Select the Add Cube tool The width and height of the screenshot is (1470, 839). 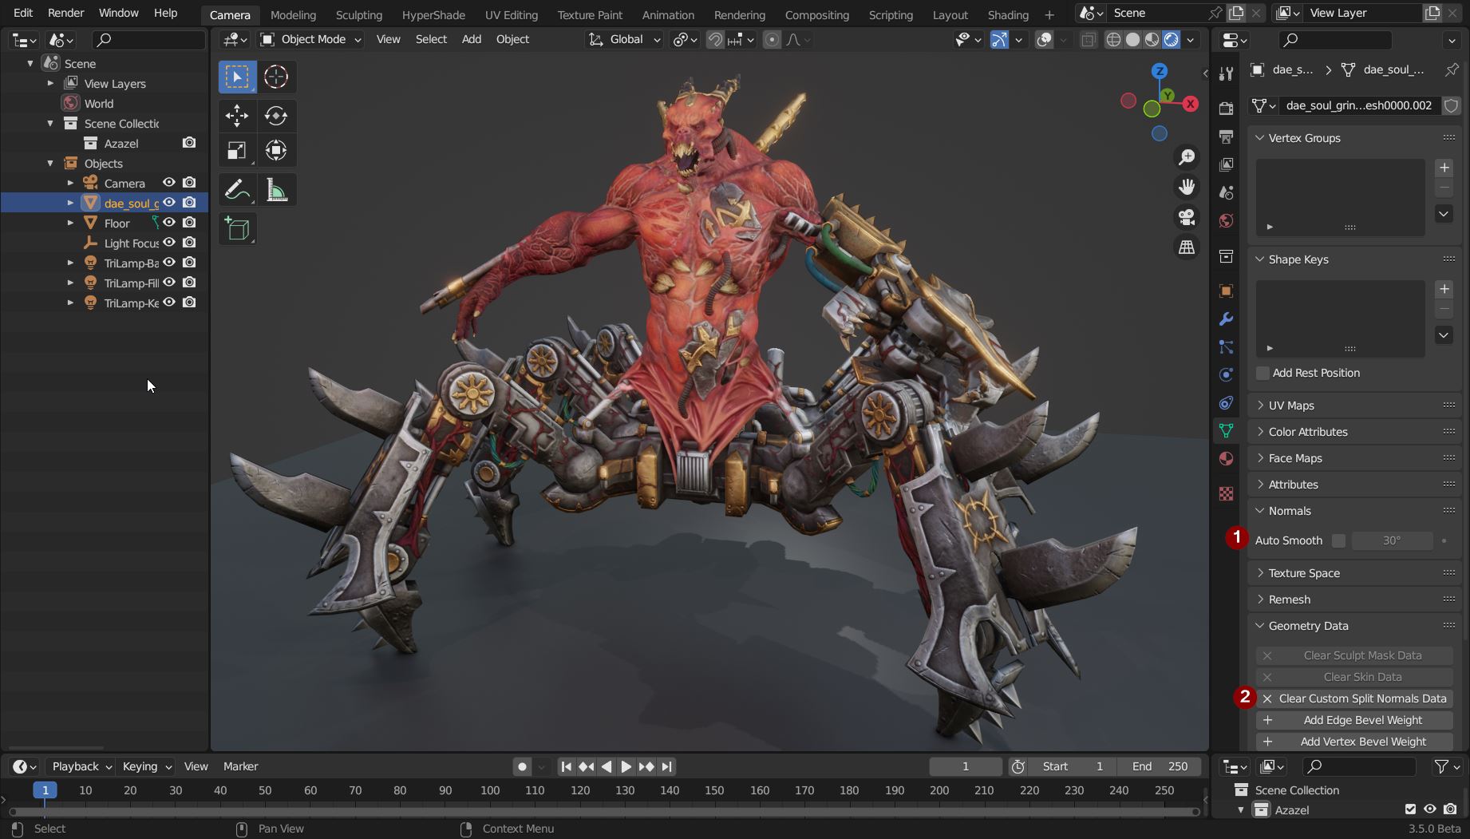tap(237, 229)
